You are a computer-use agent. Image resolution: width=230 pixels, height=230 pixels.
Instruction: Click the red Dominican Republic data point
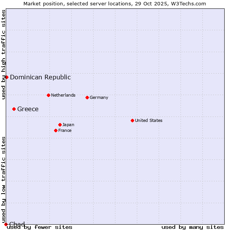(x=7, y=77)
